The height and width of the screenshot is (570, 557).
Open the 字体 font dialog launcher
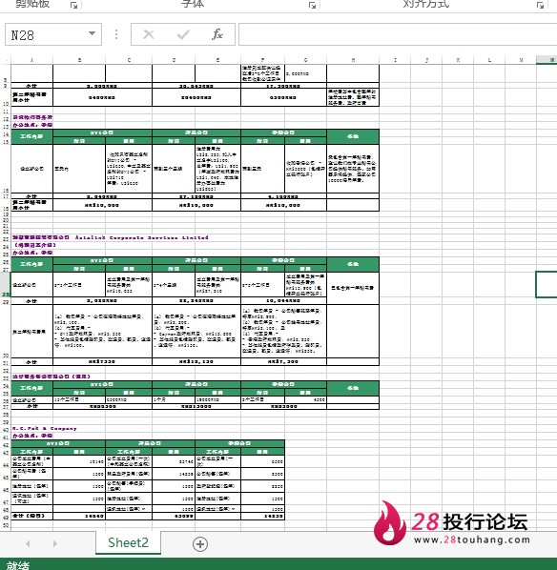tap(312, 5)
